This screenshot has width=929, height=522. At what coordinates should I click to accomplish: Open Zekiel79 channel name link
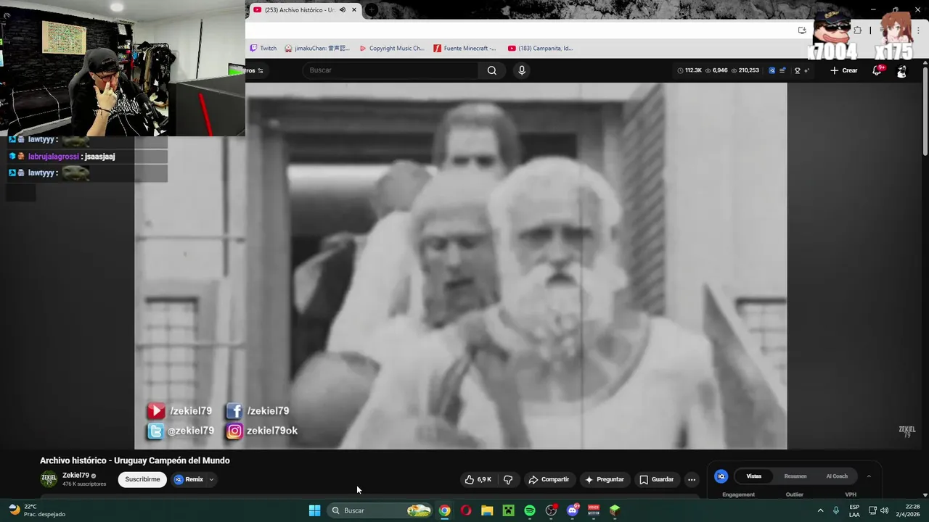[75, 476]
